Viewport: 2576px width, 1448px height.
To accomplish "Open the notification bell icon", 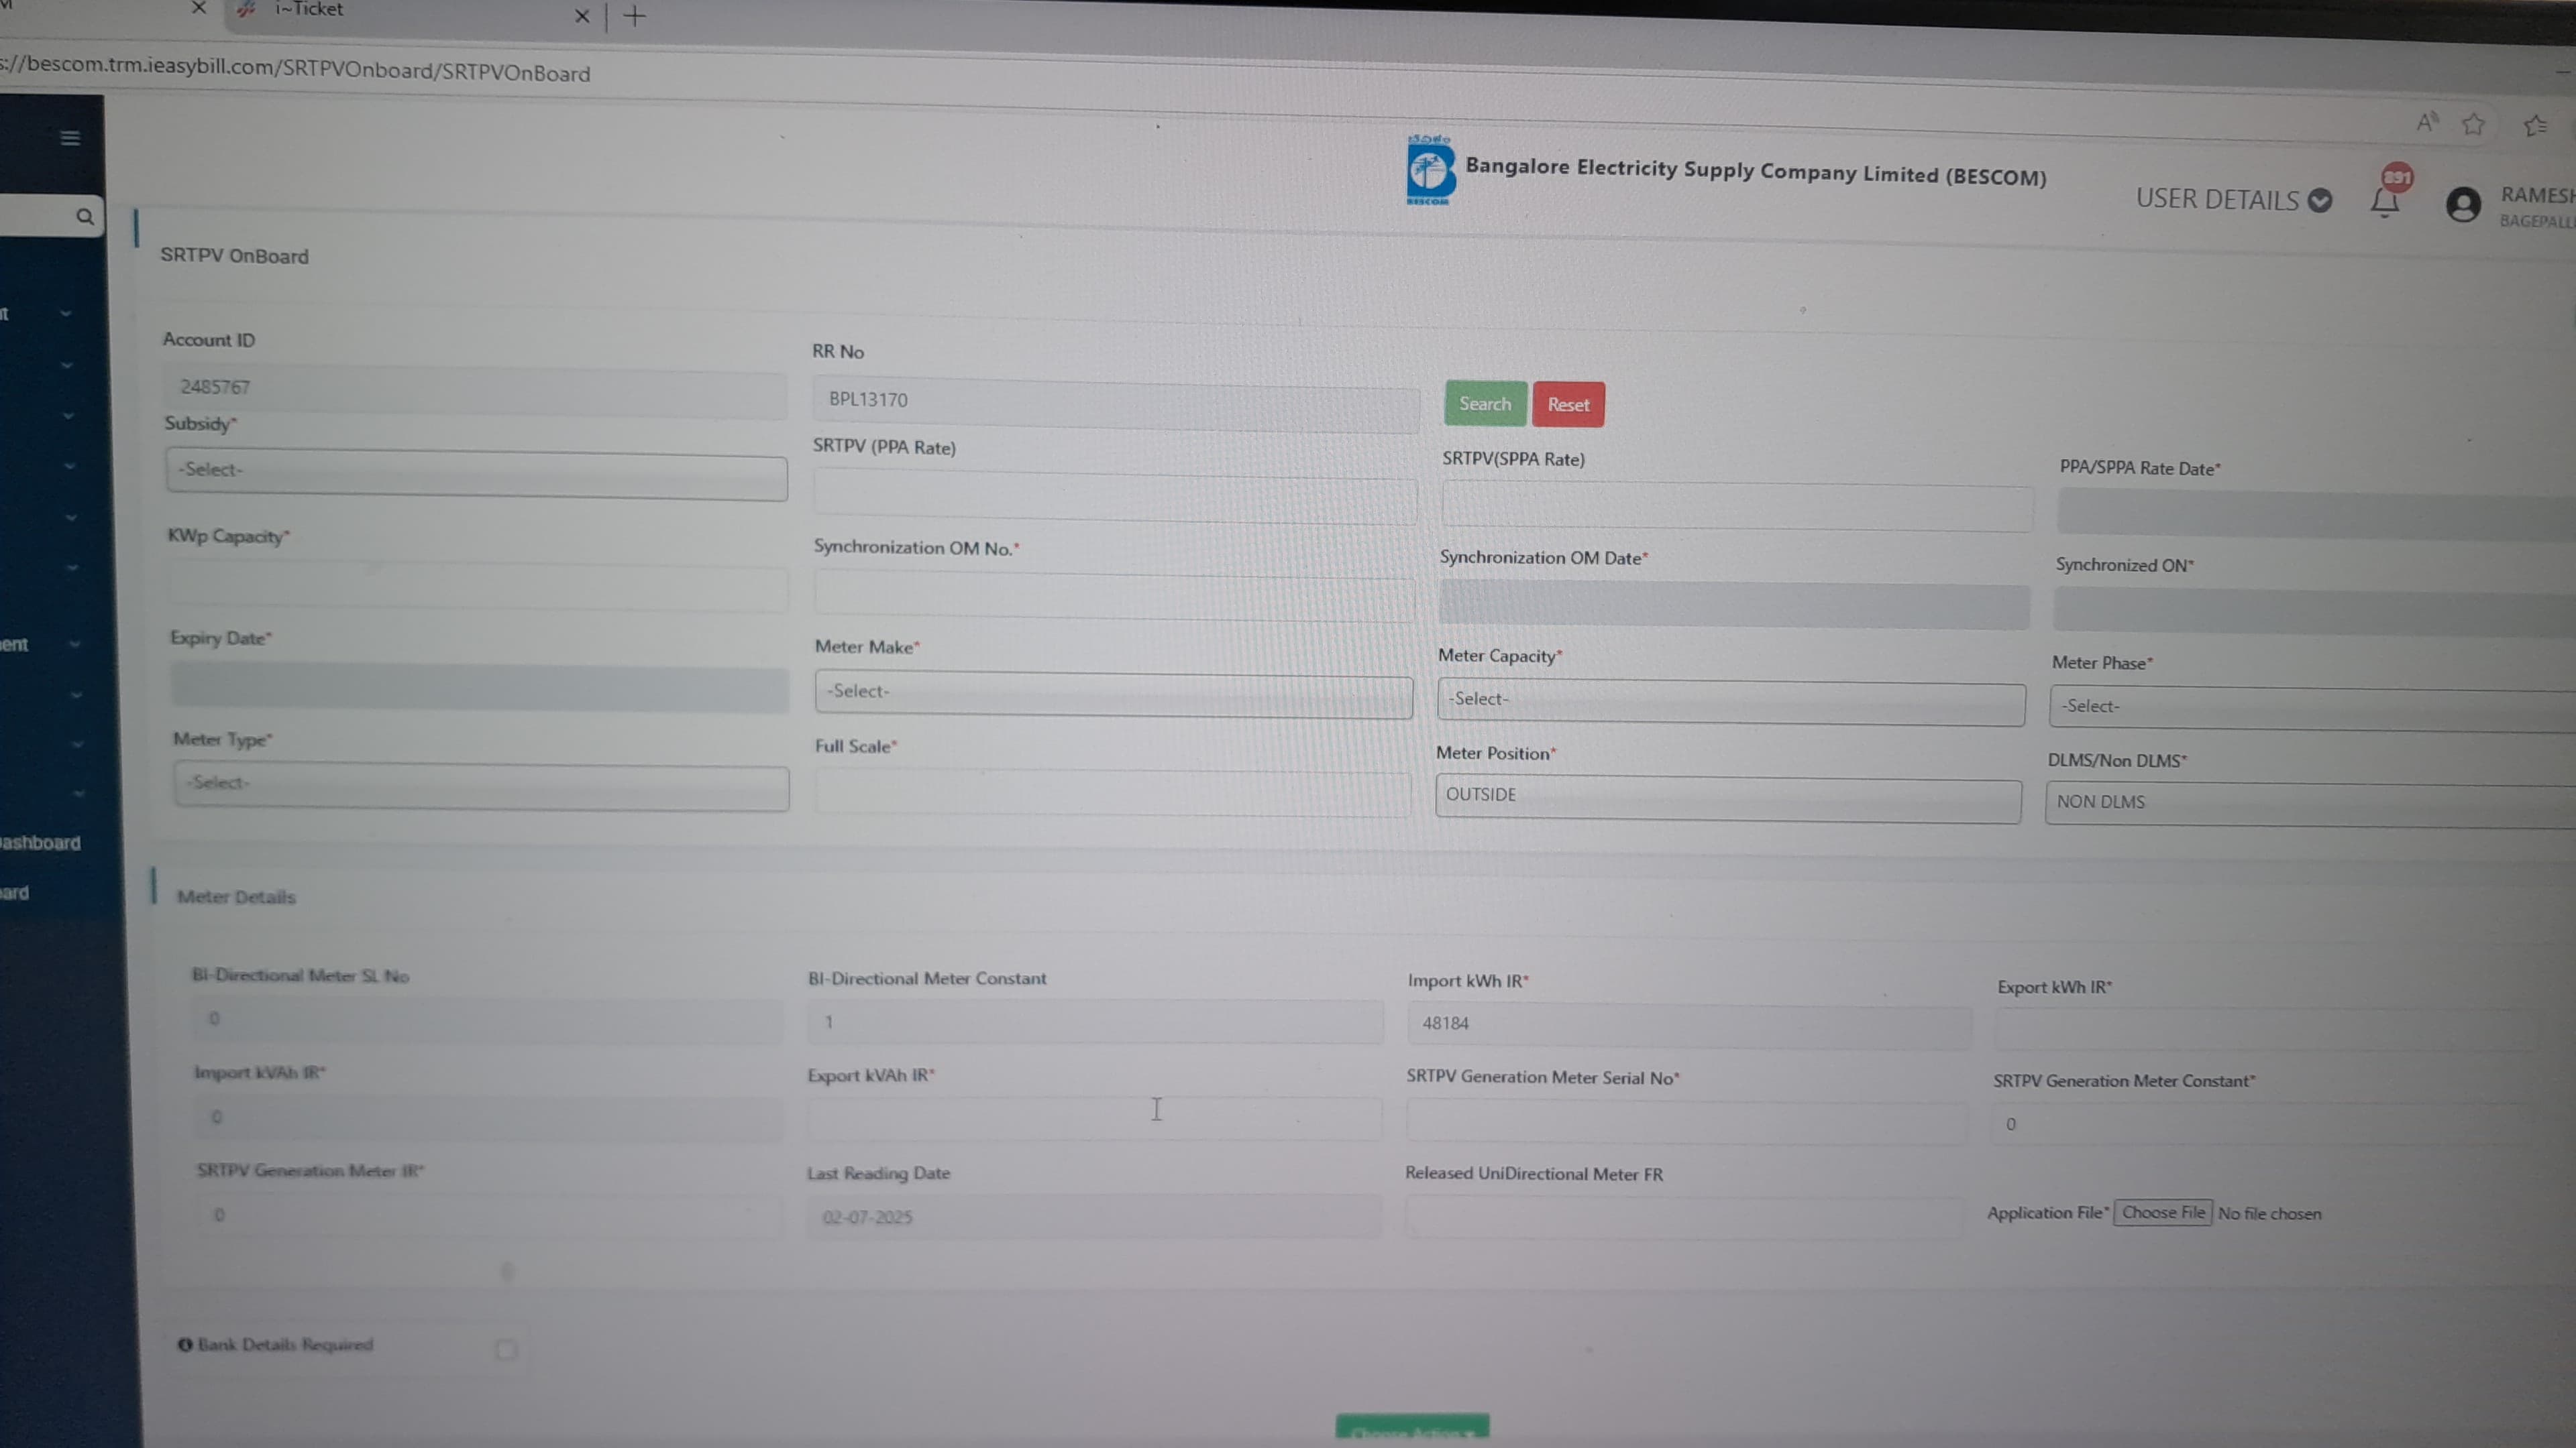I will pyautogui.click(x=2385, y=202).
